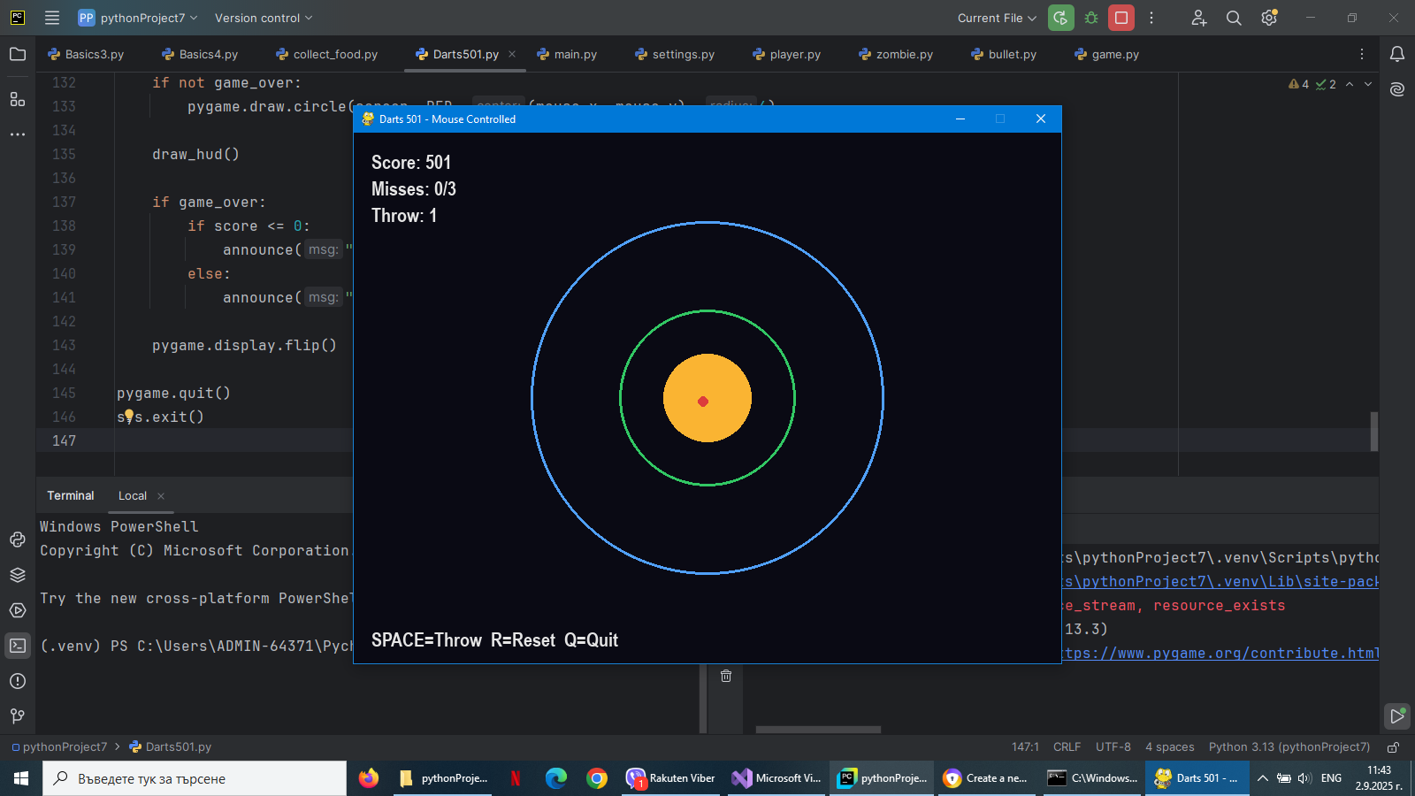Jump to previous highlighted error arrow
1415x796 pixels.
coord(1350,84)
